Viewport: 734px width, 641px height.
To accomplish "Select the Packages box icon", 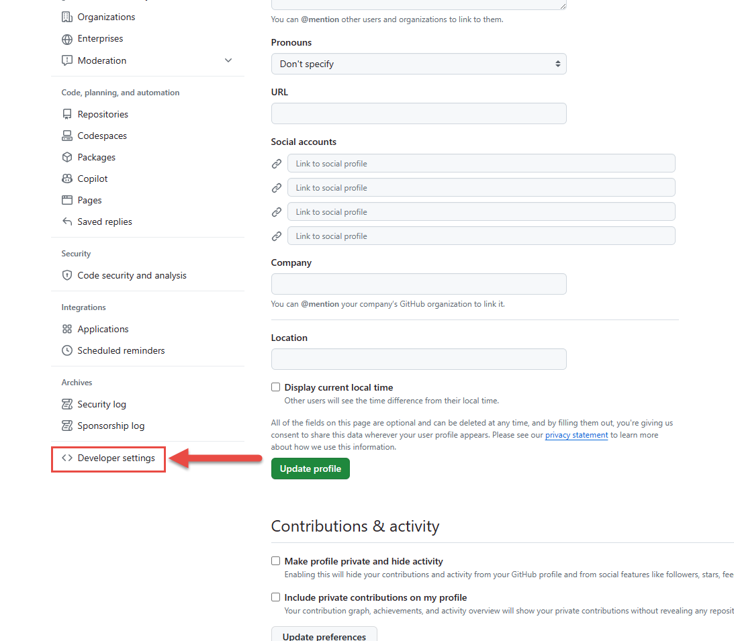I will pos(66,156).
